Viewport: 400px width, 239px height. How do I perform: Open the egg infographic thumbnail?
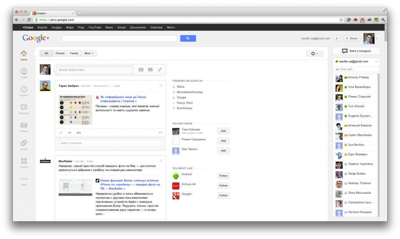click(x=75, y=110)
